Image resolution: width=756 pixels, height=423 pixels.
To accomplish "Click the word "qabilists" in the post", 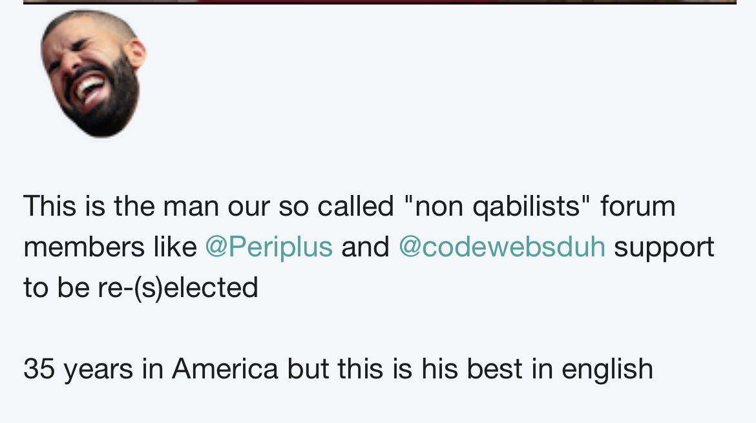I will pyautogui.click(x=526, y=207).
